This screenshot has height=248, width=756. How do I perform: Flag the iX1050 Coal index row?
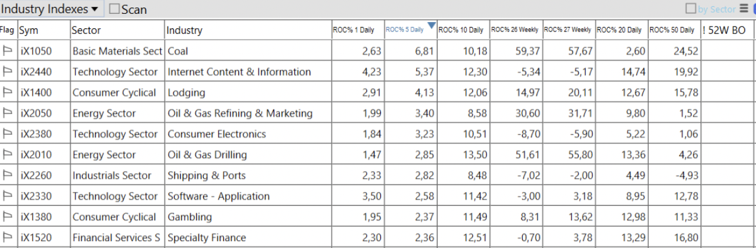pos(8,51)
